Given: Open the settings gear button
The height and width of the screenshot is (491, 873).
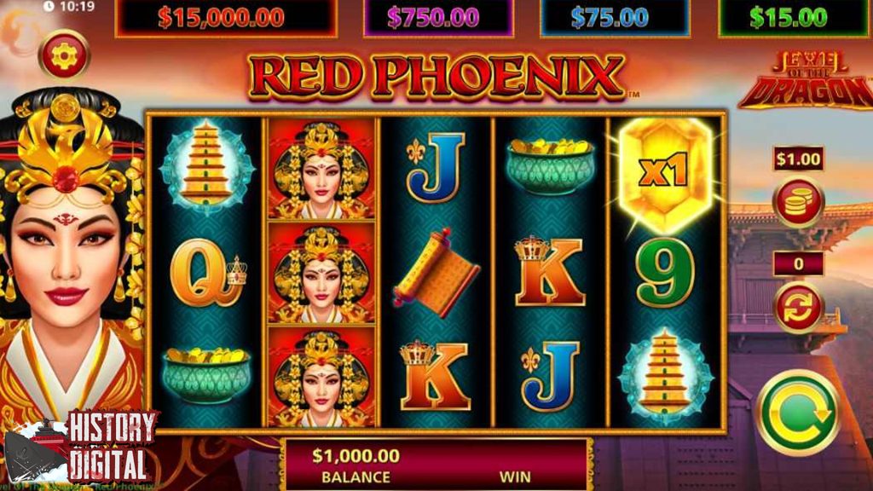Looking at the screenshot, I should 65,55.
